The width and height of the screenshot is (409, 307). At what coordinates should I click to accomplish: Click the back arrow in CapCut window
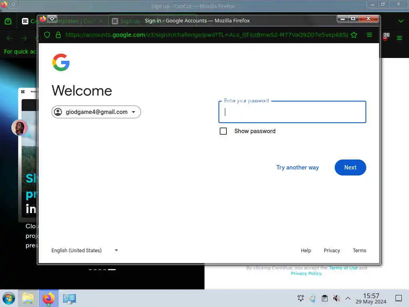(x=10, y=38)
